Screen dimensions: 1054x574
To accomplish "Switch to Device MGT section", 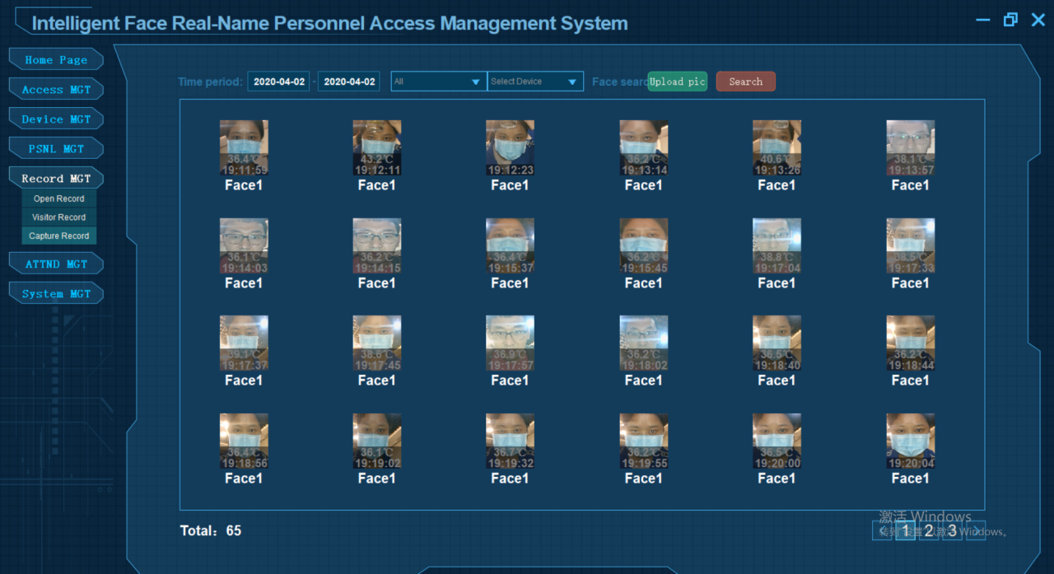I will pyautogui.click(x=56, y=119).
